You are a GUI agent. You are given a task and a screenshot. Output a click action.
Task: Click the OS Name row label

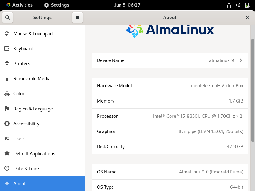107,172
